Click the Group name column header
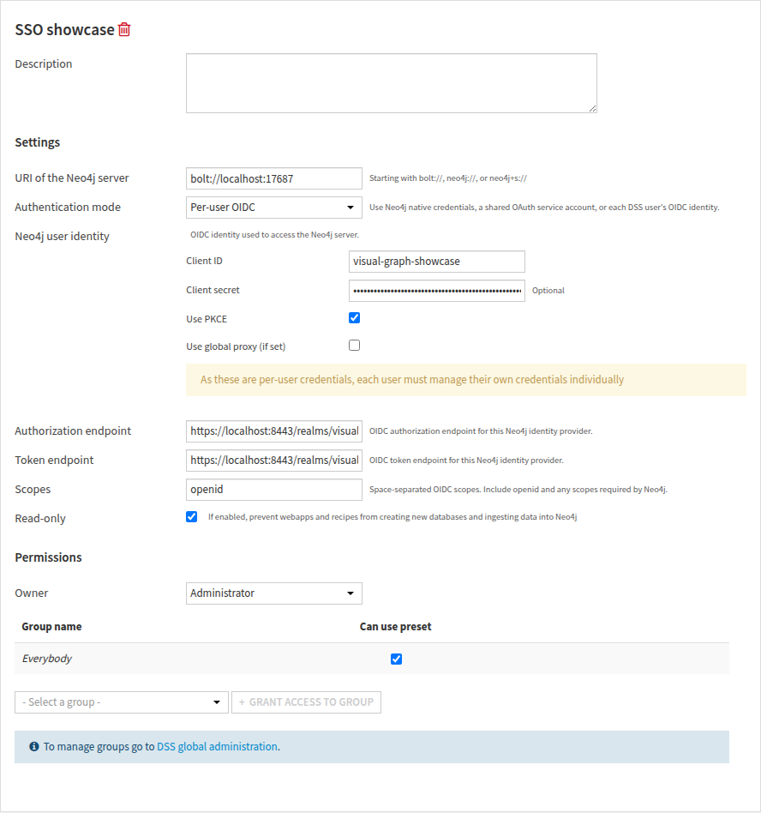Screen dimensions: 761x813 (x=51, y=626)
